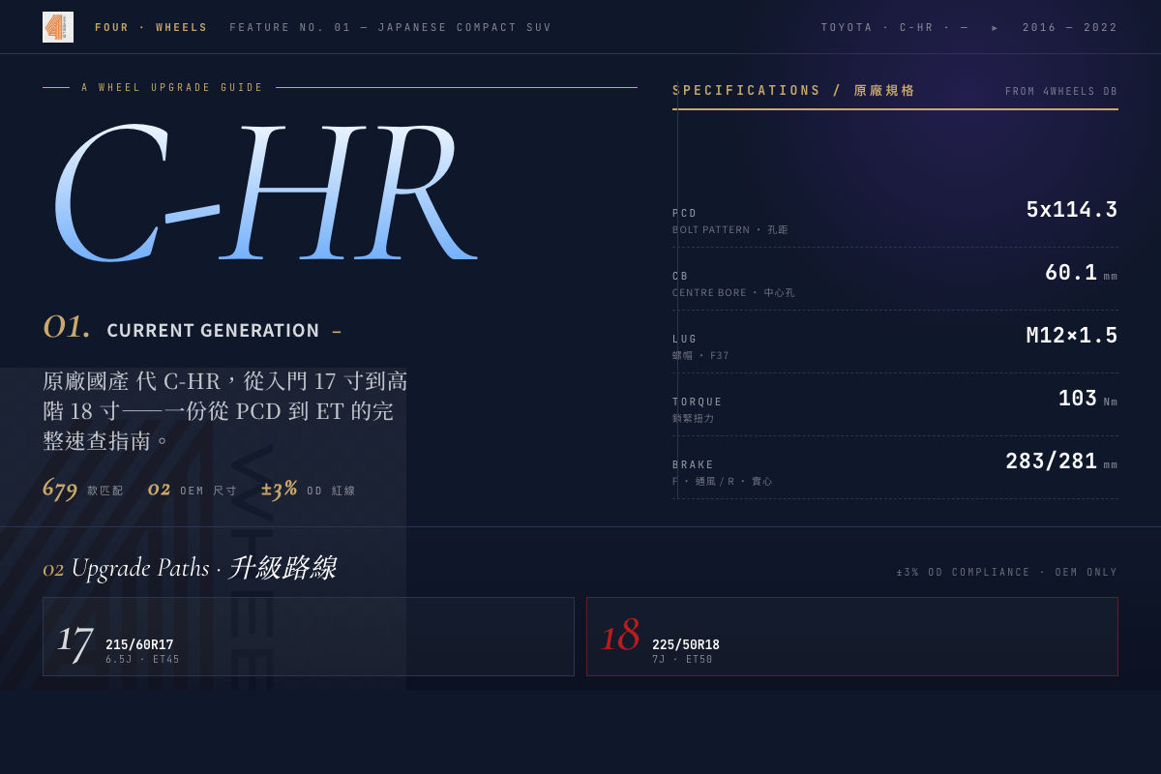Click the centre bore value 60.1 mm

coord(1081,273)
